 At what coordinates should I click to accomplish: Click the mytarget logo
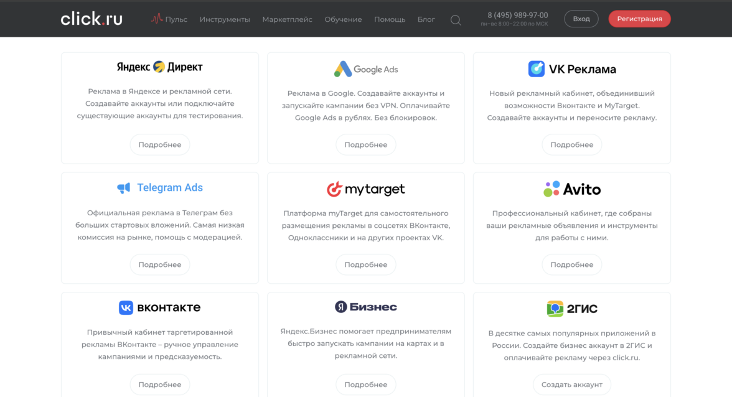366,189
